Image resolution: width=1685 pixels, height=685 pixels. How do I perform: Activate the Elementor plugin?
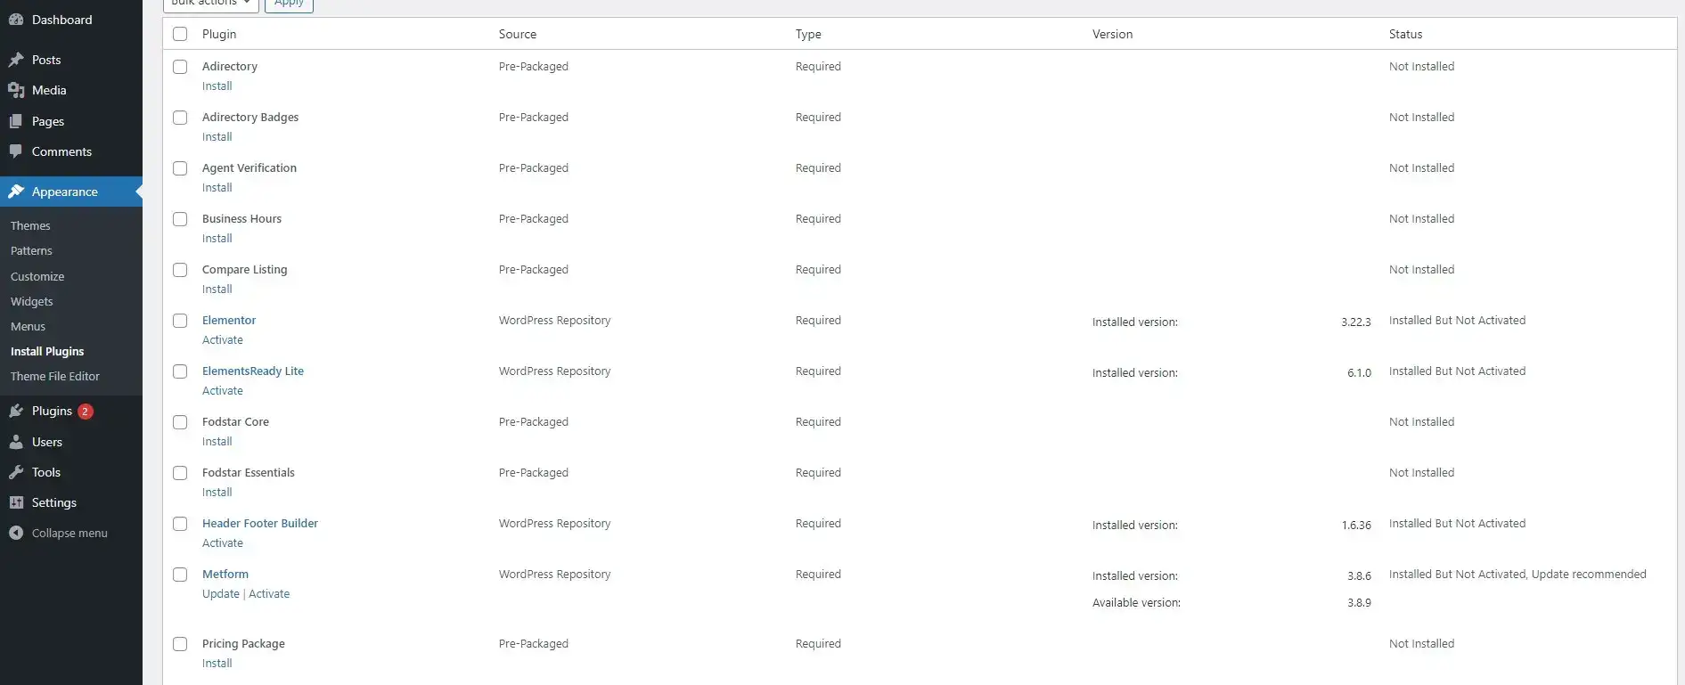point(223,339)
